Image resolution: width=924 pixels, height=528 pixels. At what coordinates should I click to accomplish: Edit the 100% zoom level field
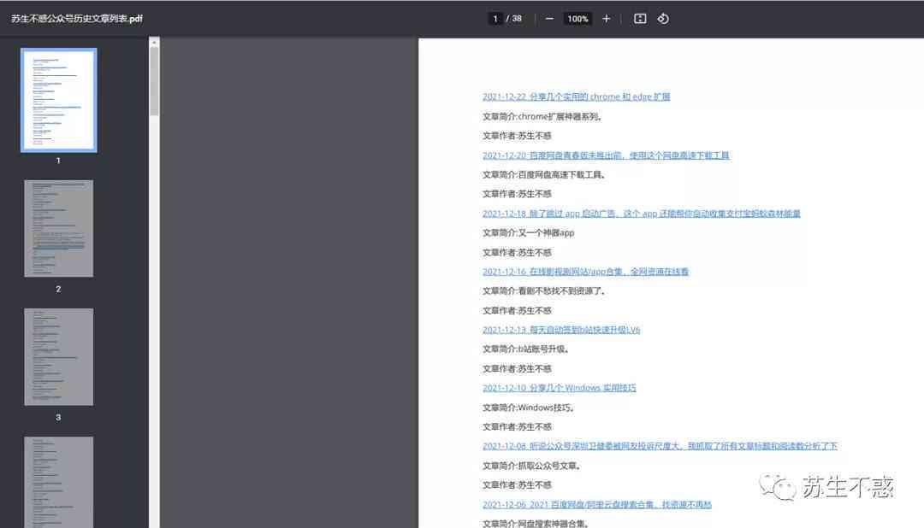point(577,19)
